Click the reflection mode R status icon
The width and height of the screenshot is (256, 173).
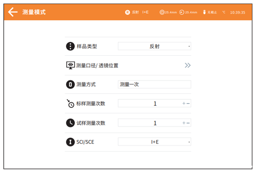[127, 12]
